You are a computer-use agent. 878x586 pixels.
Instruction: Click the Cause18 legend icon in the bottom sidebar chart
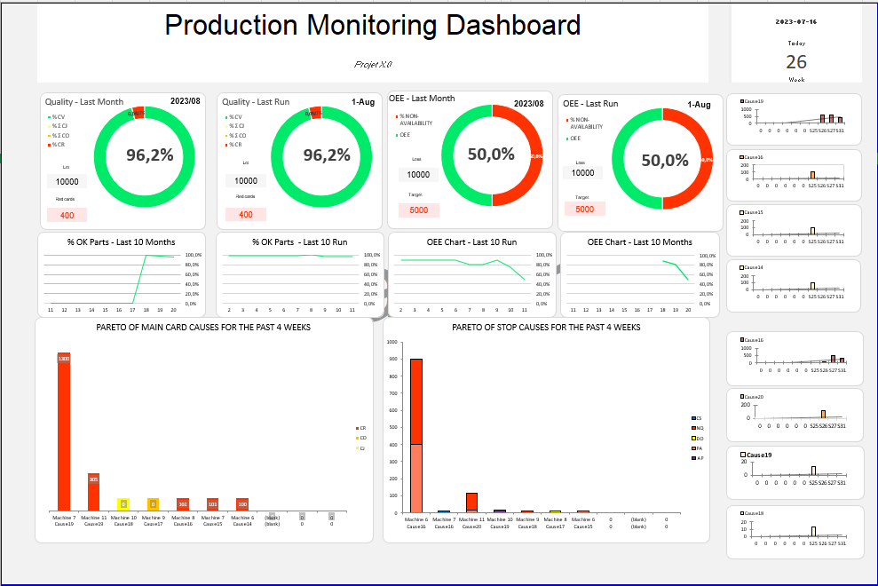pyautogui.click(x=741, y=513)
